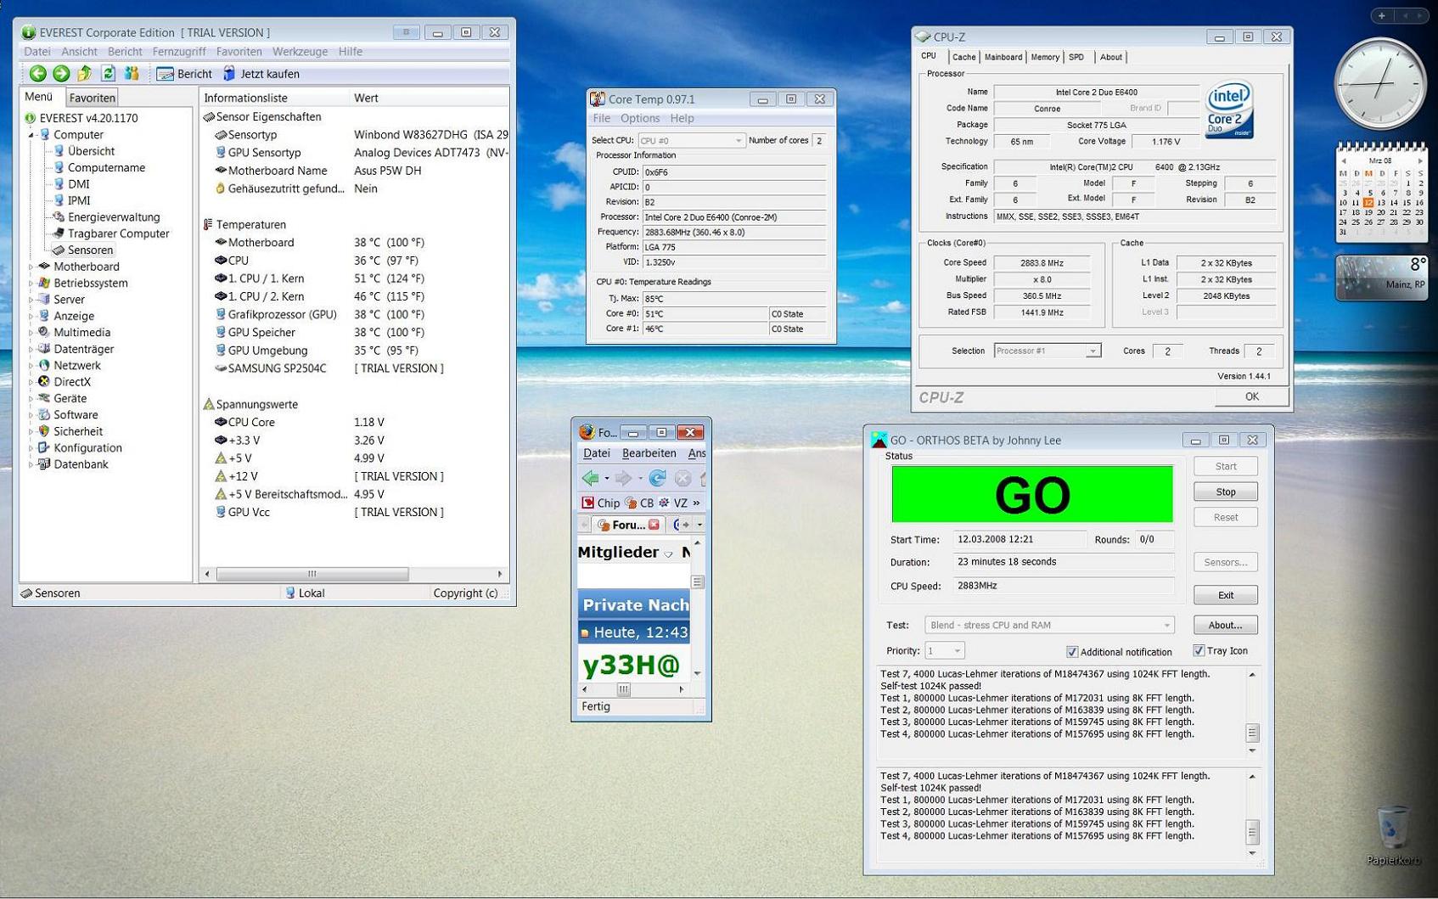1438x899 pixels.
Task: Go to previous month in calendar gadget
Action: coord(1343,160)
